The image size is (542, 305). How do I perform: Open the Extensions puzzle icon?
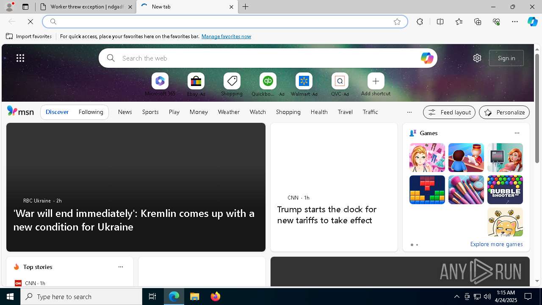tap(420, 22)
